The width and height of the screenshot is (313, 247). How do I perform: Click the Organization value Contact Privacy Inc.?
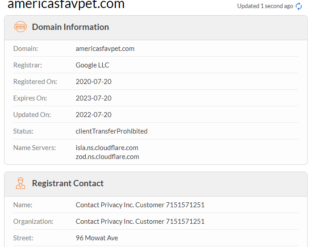click(140, 222)
